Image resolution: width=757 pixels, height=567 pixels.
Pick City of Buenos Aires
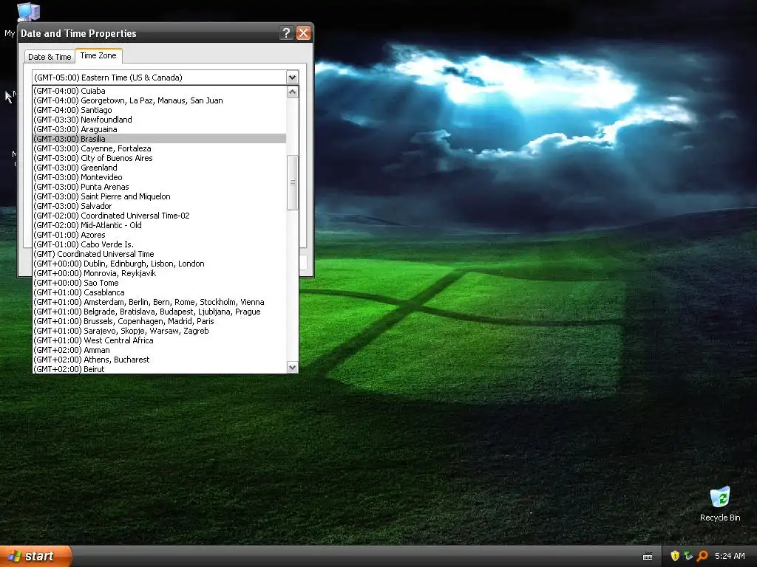(x=160, y=158)
